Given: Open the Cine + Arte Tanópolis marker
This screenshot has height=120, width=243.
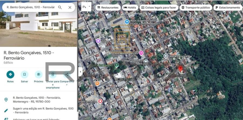Looking at the screenshot, I should coord(98,41).
